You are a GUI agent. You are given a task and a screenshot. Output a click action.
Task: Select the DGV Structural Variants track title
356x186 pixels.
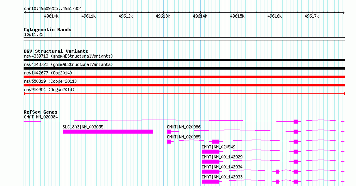(x=56, y=51)
